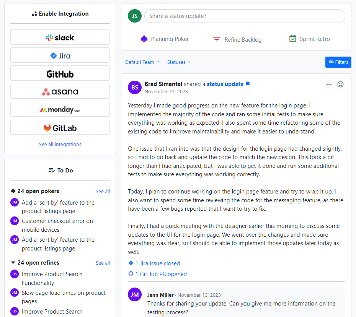Enable the GitLab integration
356x317 pixels.
[x=60, y=127]
